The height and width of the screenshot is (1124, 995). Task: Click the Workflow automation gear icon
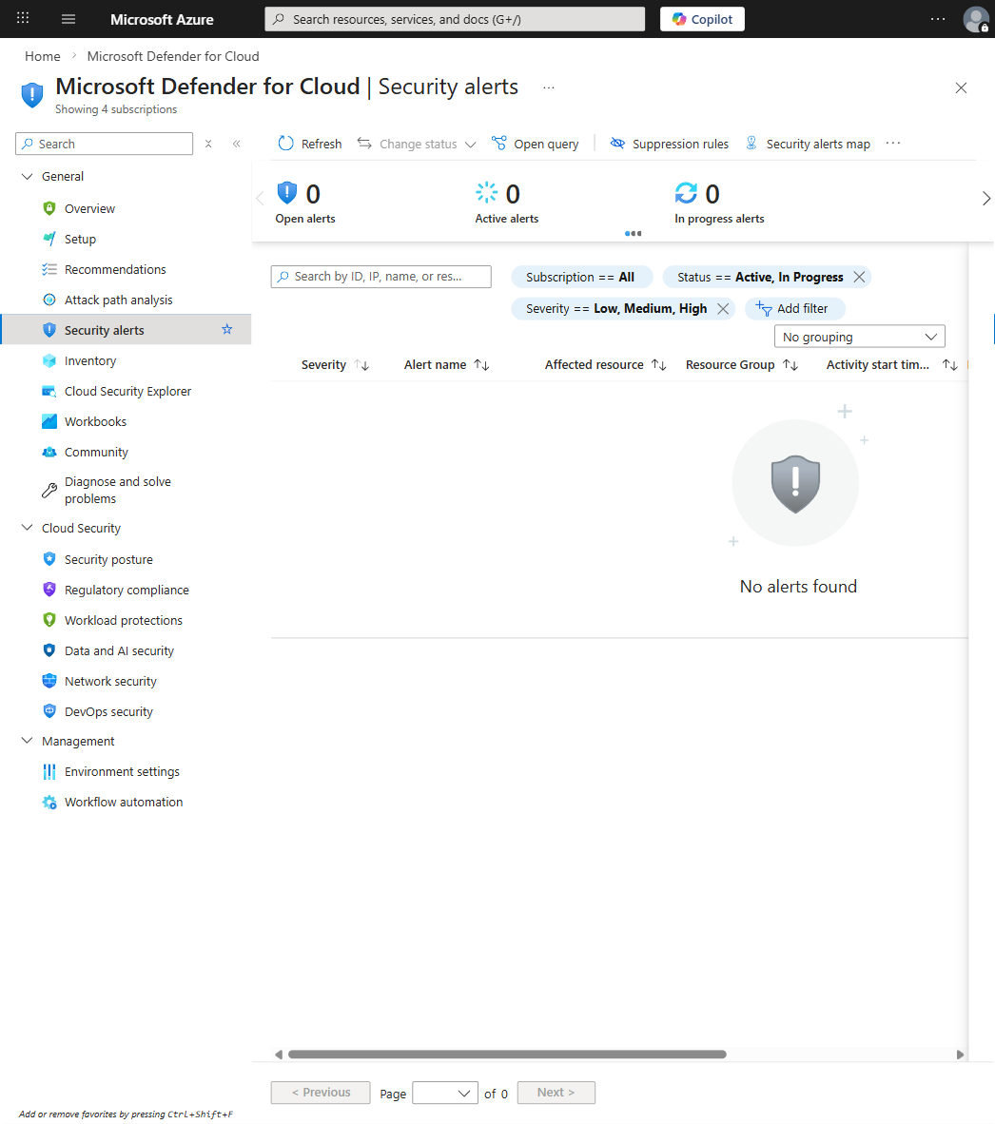[x=49, y=803]
